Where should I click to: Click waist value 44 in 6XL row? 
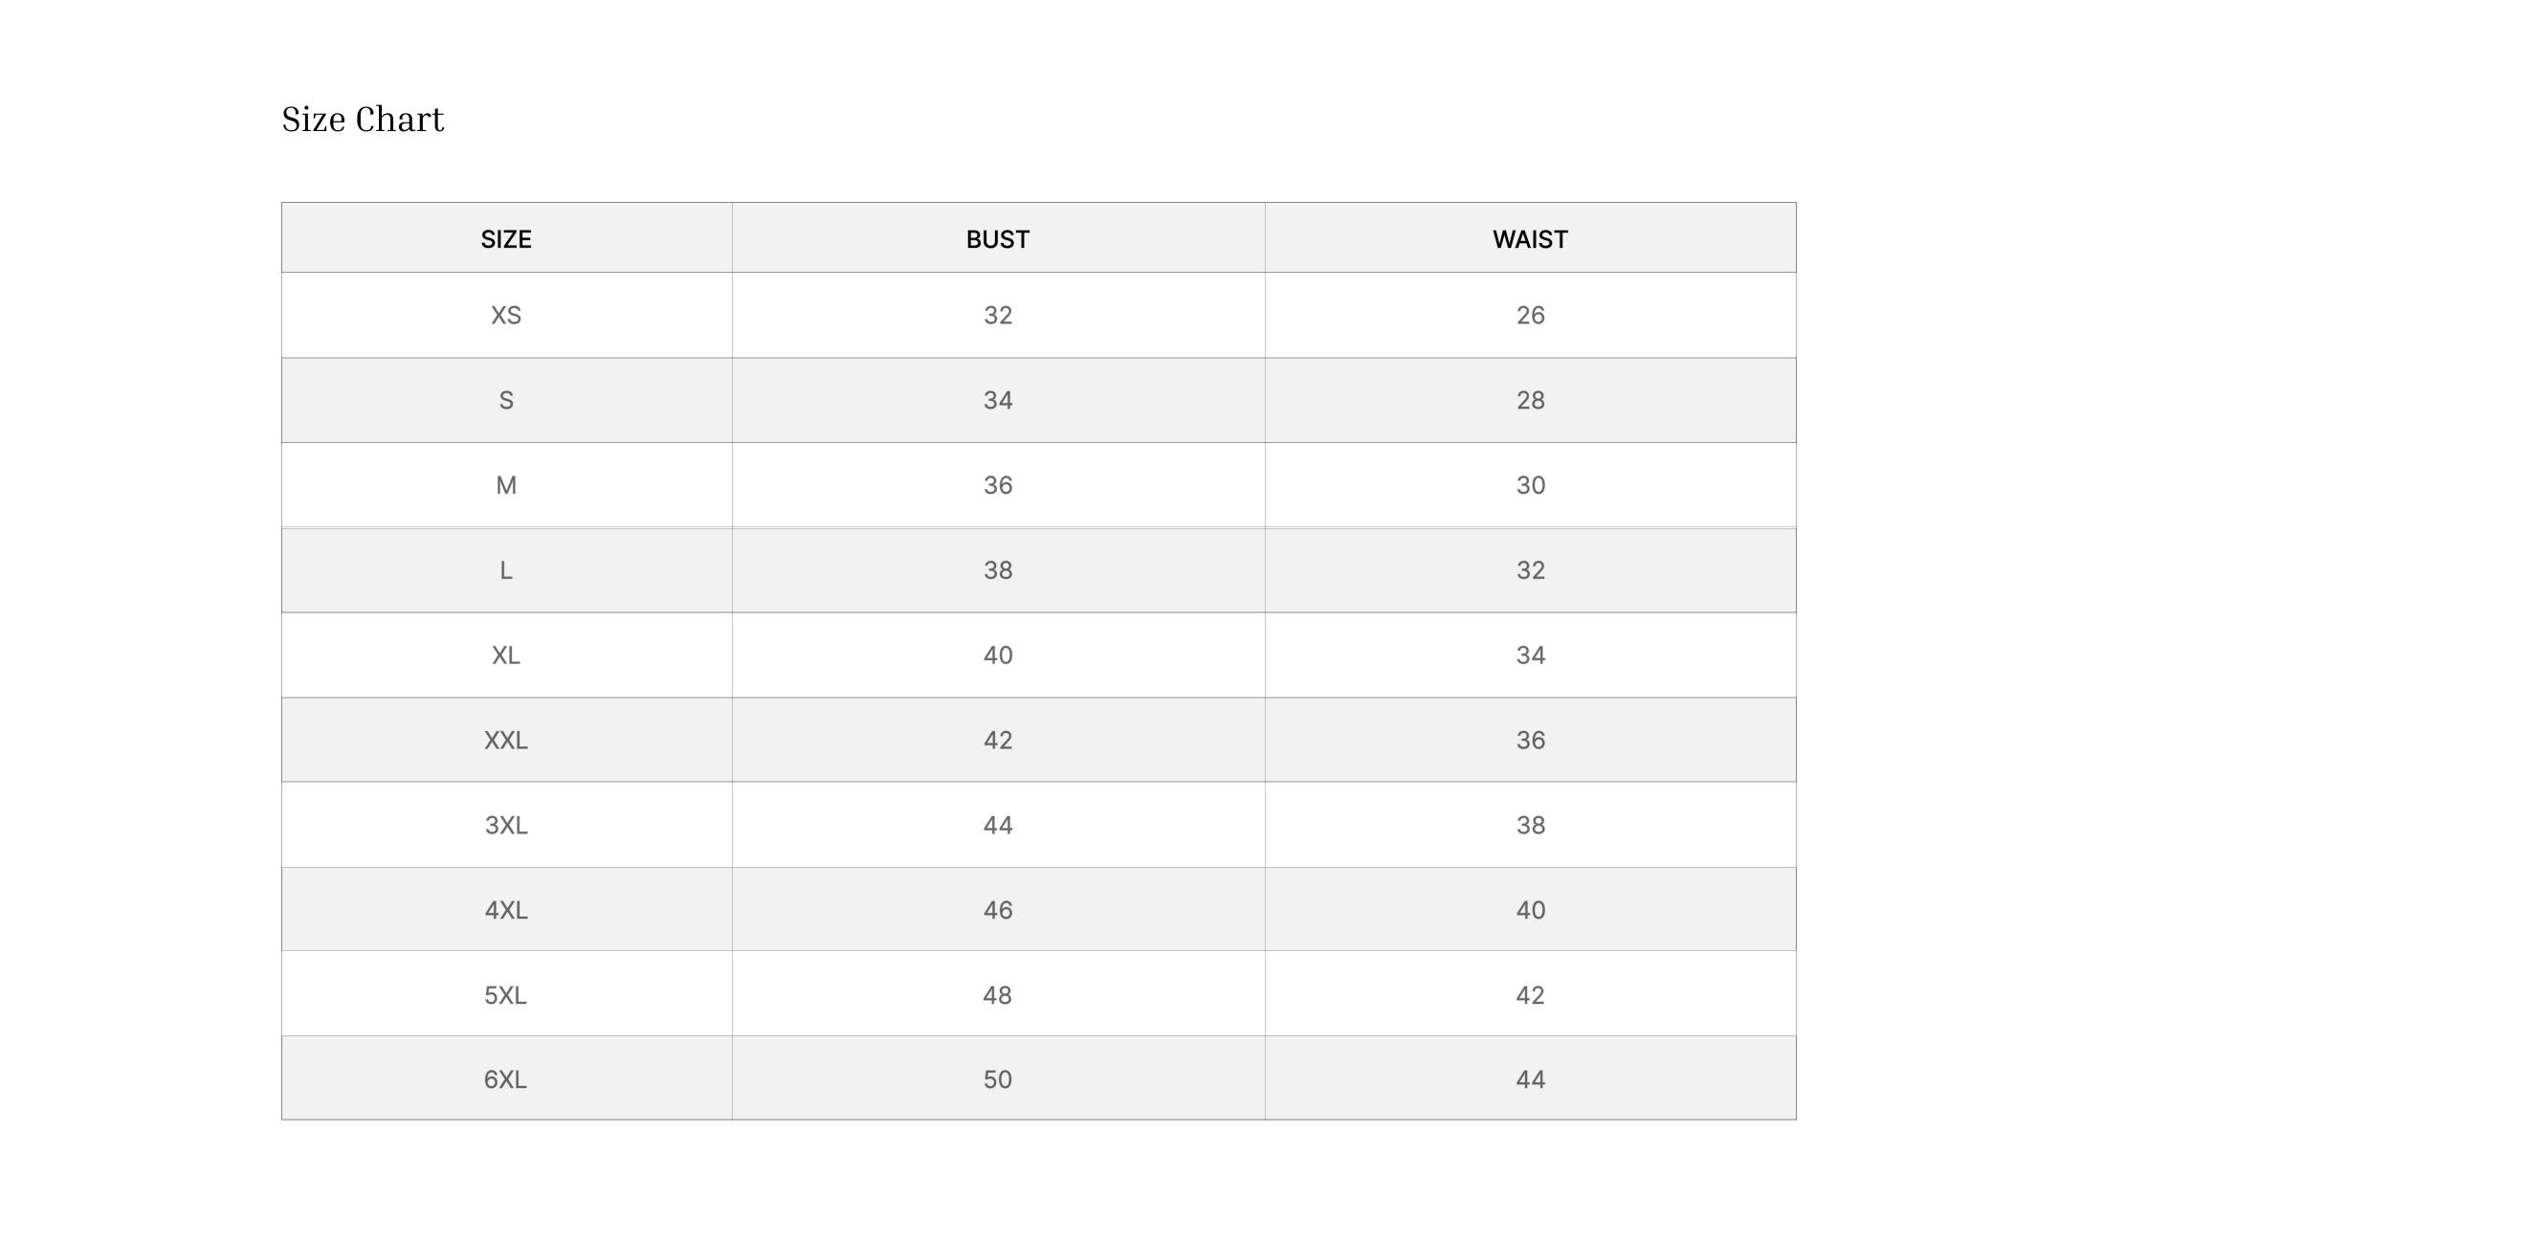tap(1530, 1079)
